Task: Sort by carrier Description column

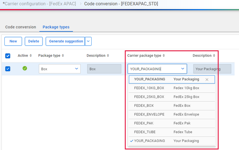Action: pos(214,55)
